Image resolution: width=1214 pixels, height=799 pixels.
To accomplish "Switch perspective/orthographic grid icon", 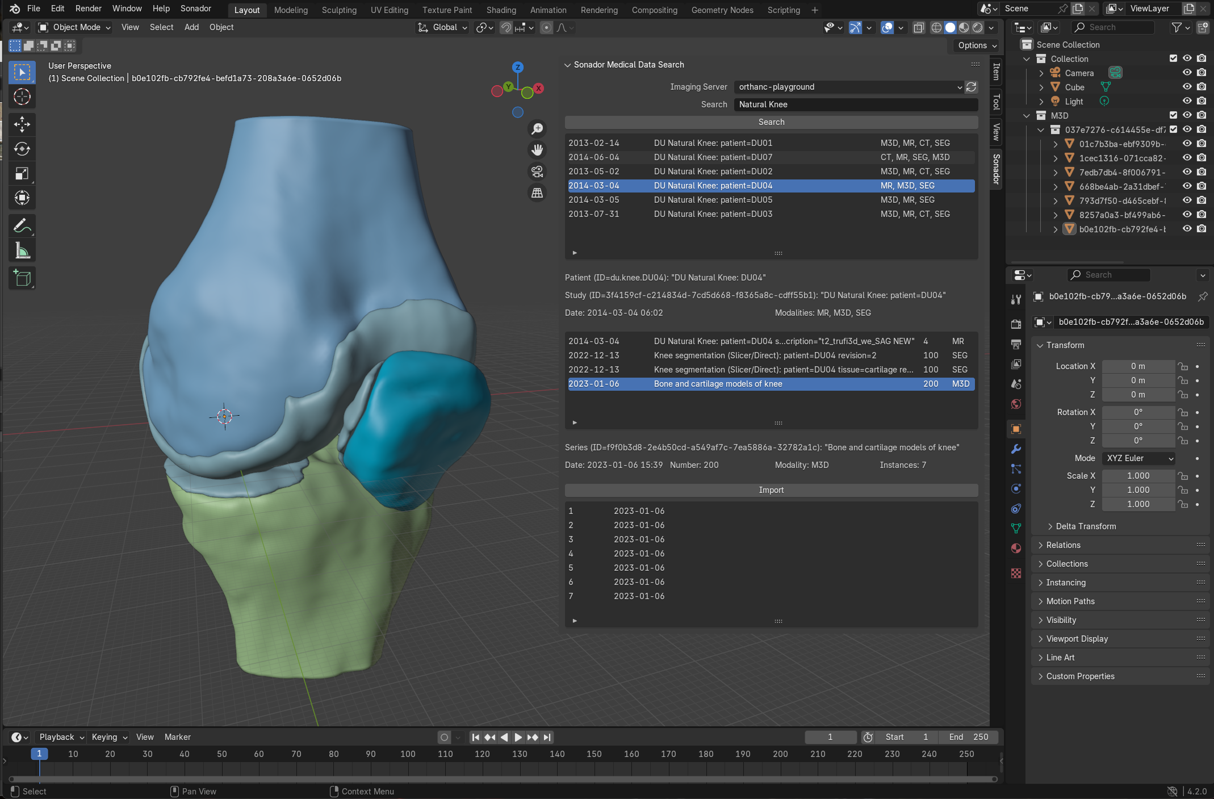I will 537,193.
